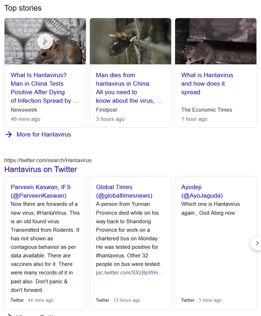Click the Economic Times rat thumbnail
The height and width of the screenshot is (316, 261).
click(216, 41)
